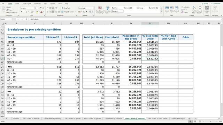Click increase decimal icon
223x125 pixels.
click(90, 12)
